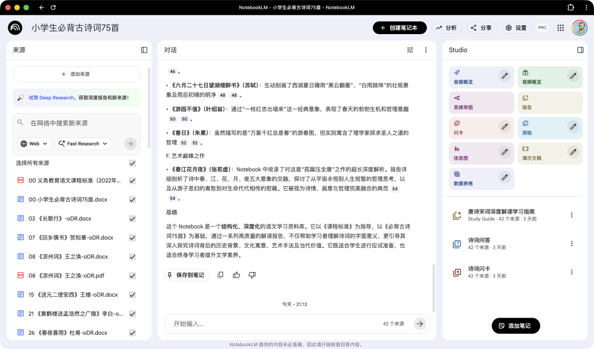Click citation 46 in the chat
Viewport: 594px width, 349px height.
pyautogui.click(x=173, y=71)
